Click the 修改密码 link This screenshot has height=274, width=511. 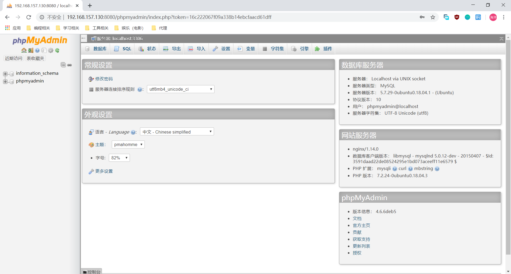[104, 79]
